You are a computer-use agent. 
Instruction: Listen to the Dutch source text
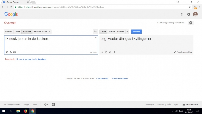pos(7,52)
